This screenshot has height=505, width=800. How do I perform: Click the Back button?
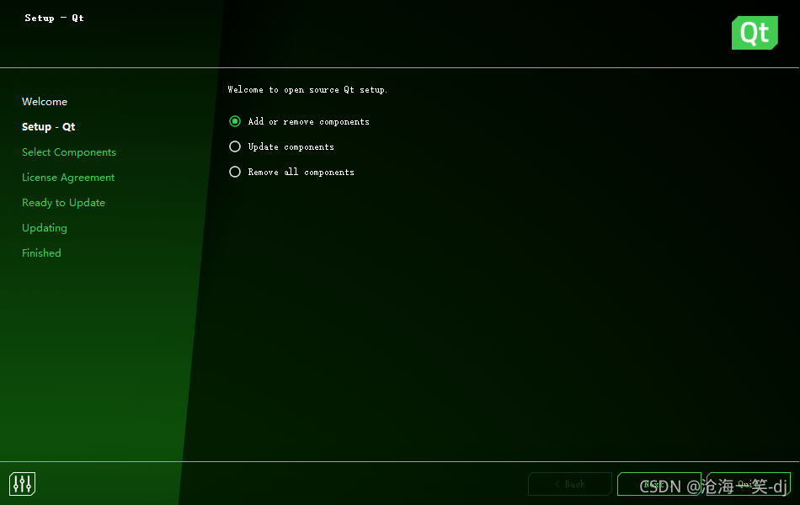tap(570, 484)
